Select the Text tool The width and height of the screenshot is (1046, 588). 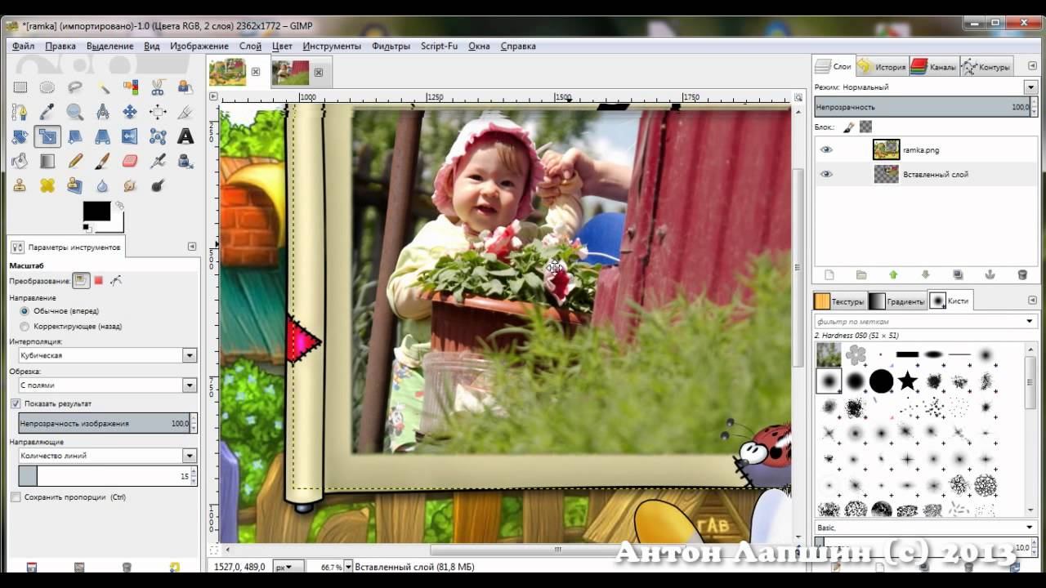(x=186, y=136)
